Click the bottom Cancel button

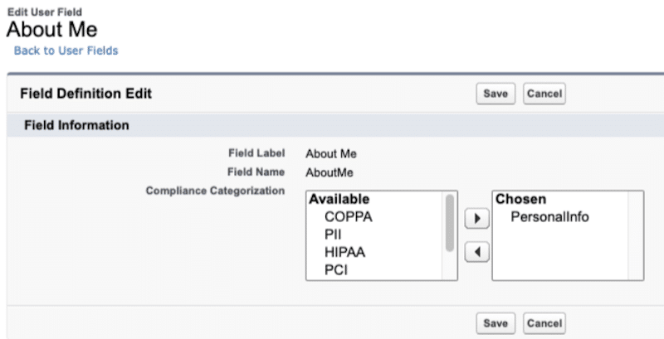(x=544, y=322)
